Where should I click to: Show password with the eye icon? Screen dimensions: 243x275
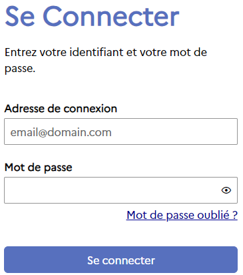pyautogui.click(x=226, y=190)
